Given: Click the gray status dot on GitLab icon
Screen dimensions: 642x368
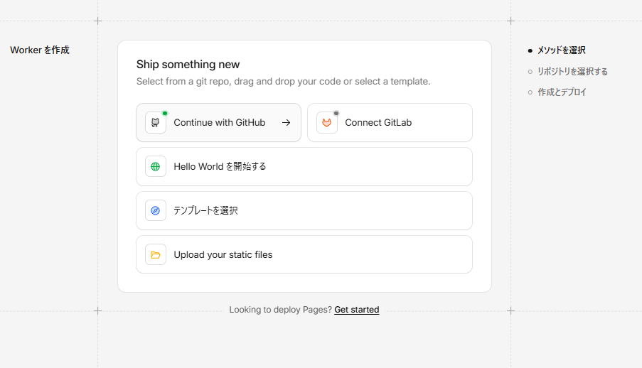Looking at the screenshot, I should (x=336, y=113).
